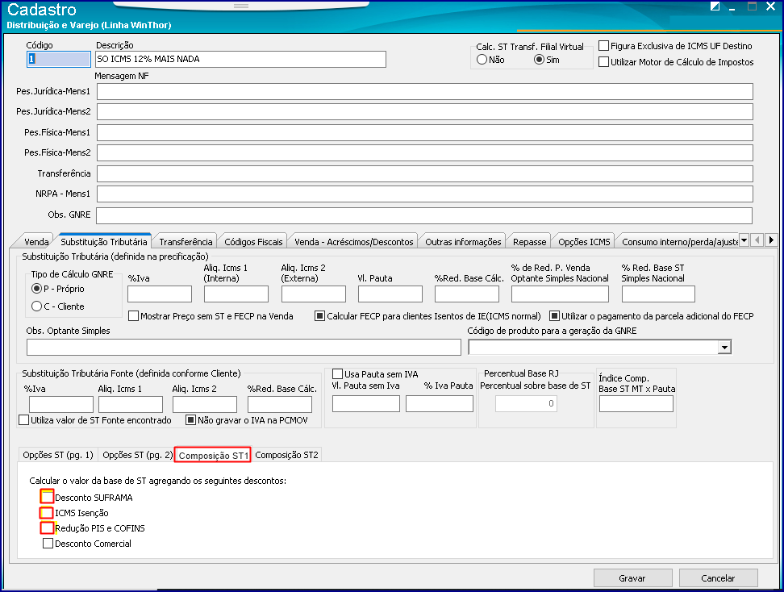Select Composição ST1 subtab

click(x=213, y=455)
